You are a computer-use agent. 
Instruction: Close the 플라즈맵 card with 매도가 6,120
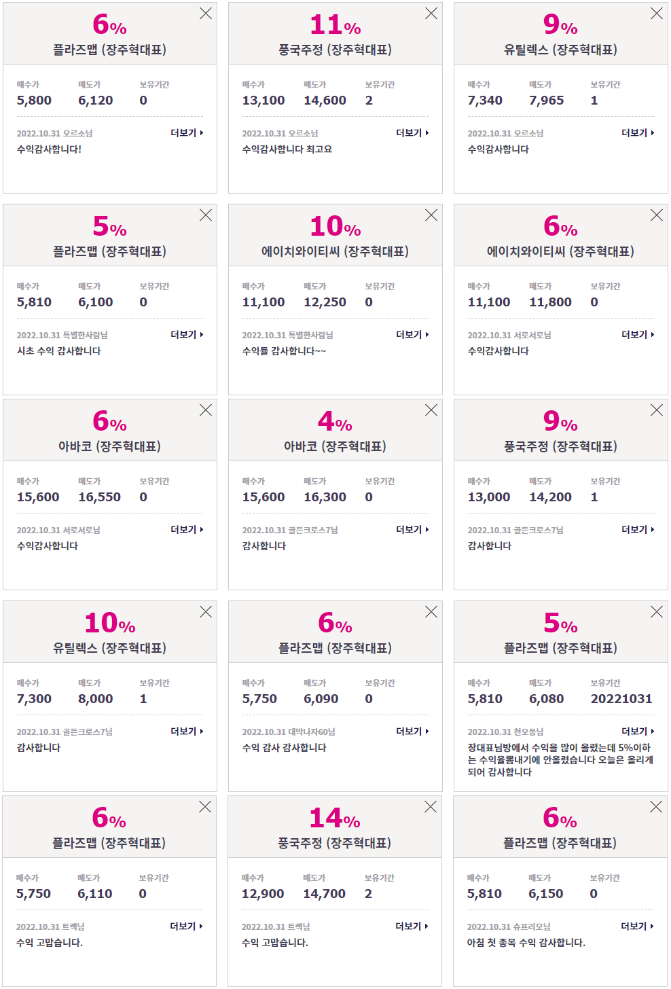click(x=206, y=14)
